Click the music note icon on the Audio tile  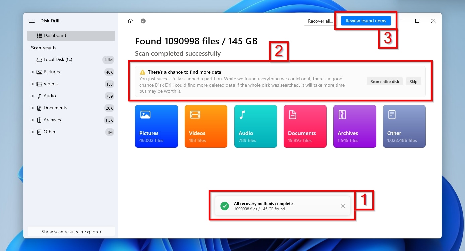(x=242, y=115)
